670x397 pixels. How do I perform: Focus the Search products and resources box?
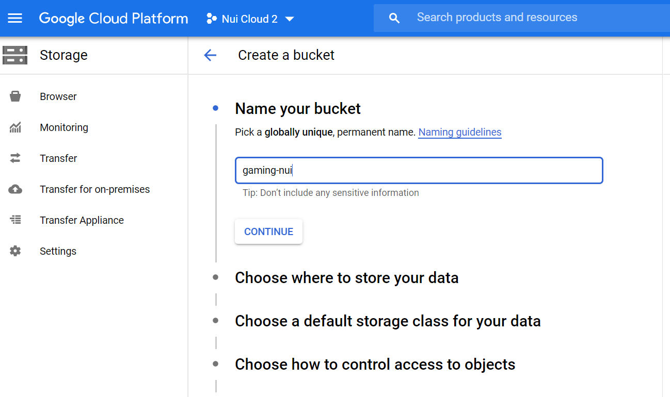pos(516,18)
